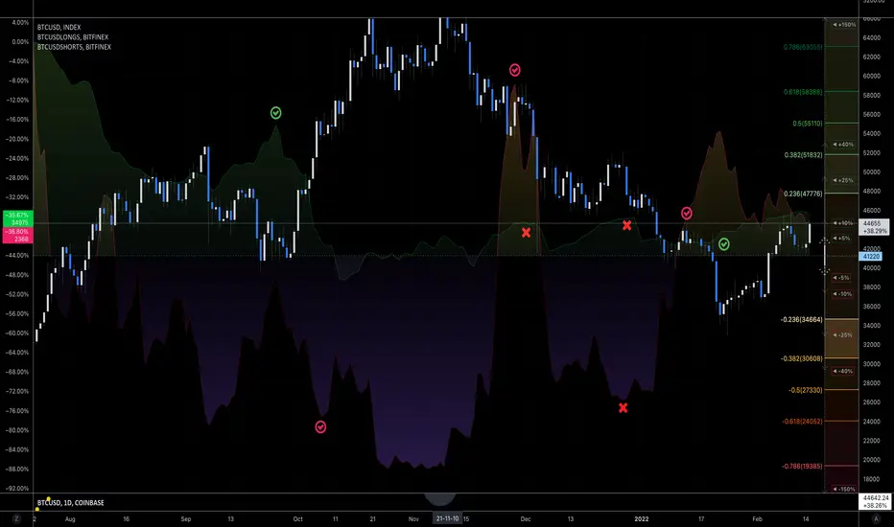Click the -44.00% left axis label

[x=16, y=255]
